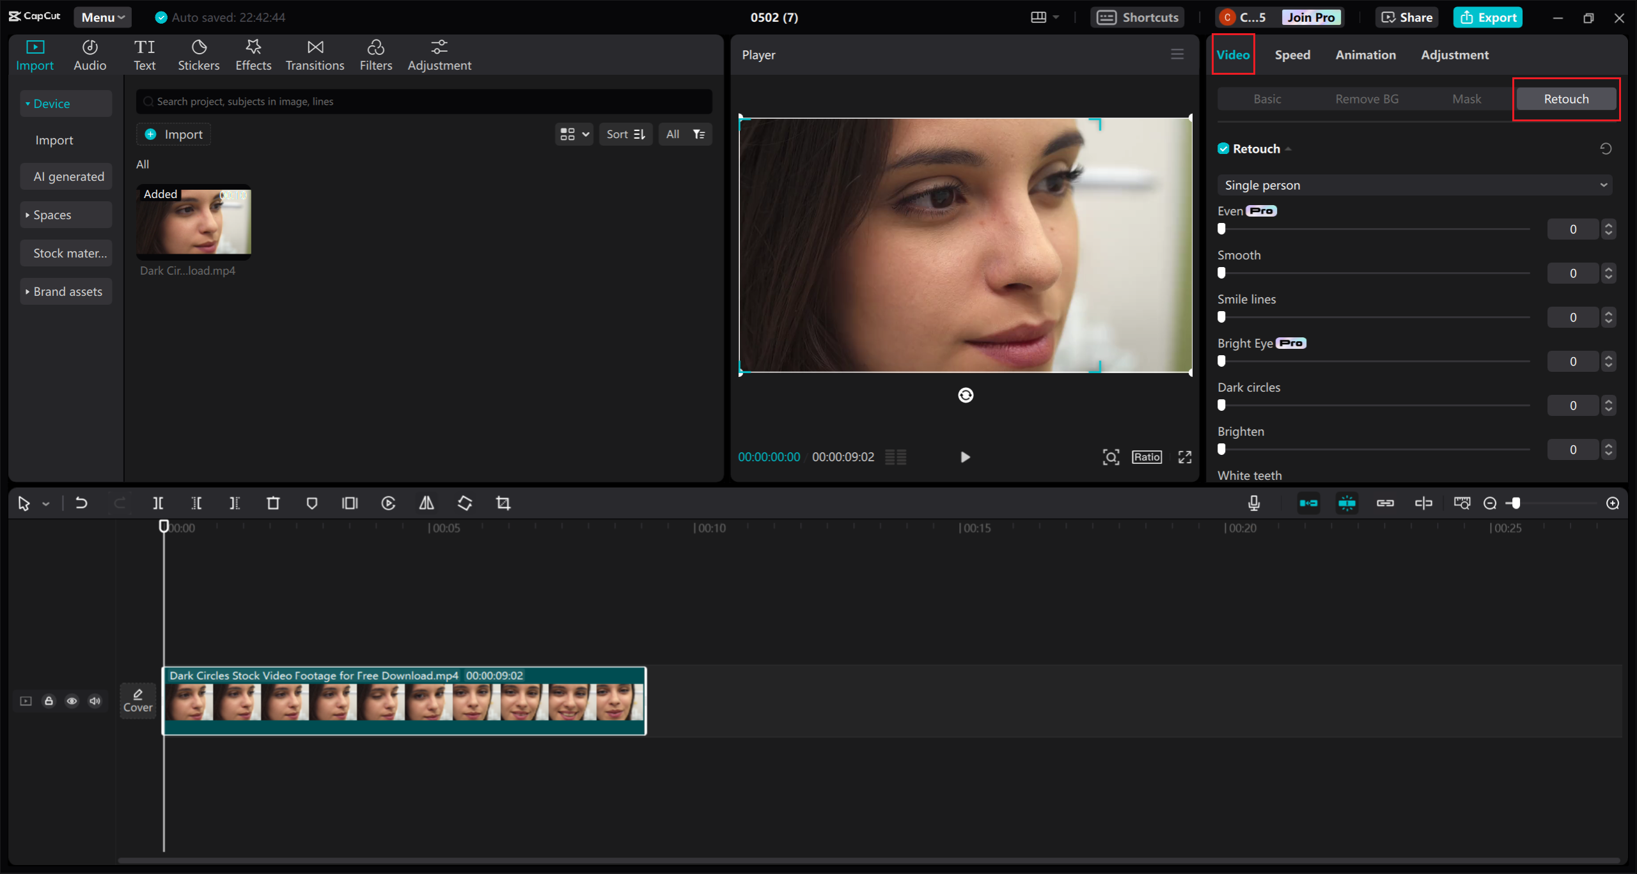Collapse the Device section in the sidebar
The height and width of the screenshot is (874, 1637).
(27, 103)
